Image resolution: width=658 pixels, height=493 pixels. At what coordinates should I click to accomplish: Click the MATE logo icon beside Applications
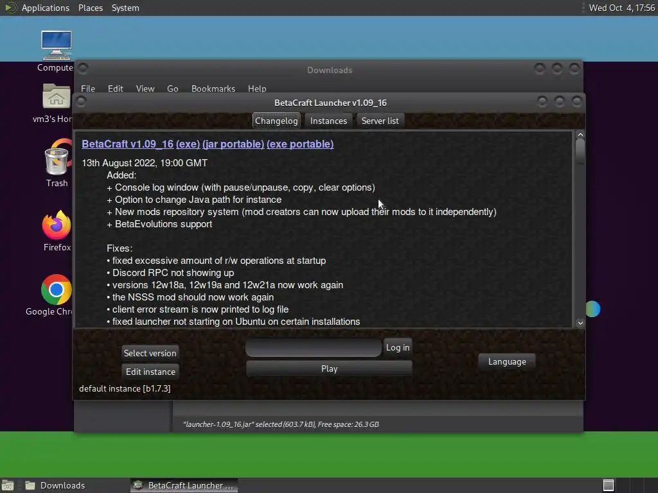coord(11,8)
